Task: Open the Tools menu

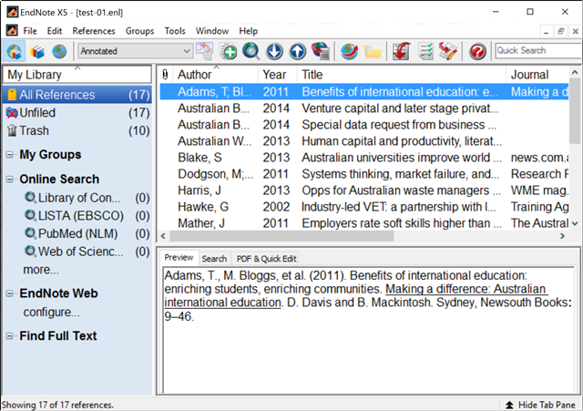Action: pyautogui.click(x=175, y=31)
